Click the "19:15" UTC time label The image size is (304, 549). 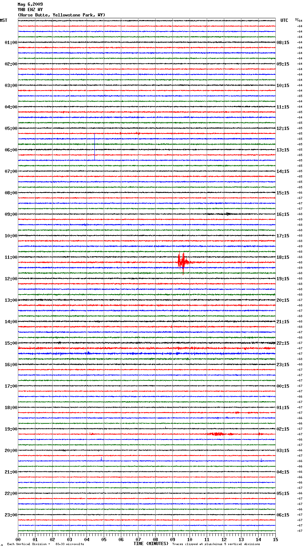pyautogui.click(x=283, y=279)
